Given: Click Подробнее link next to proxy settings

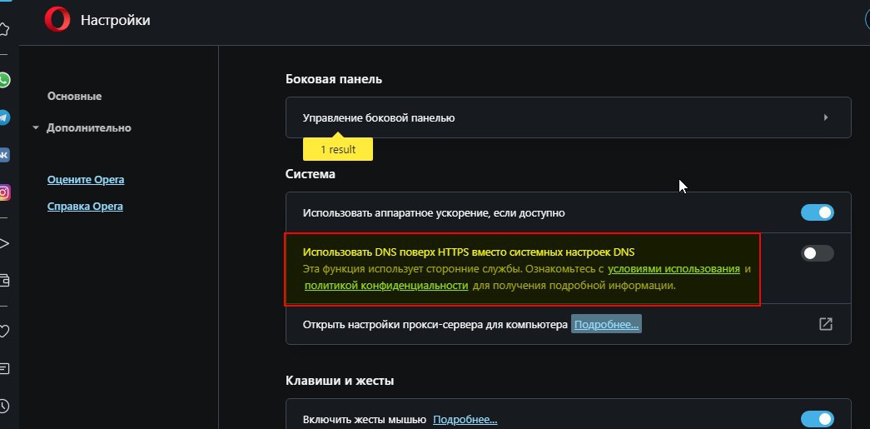Looking at the screenshot, I should click(606, 324).
